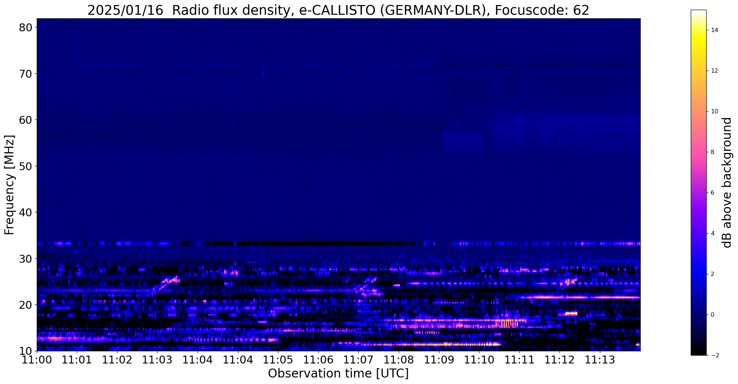This screenshot has height=384, width=738.
Task: Click the dB above background colorbar label
Action: pos(727,182)
